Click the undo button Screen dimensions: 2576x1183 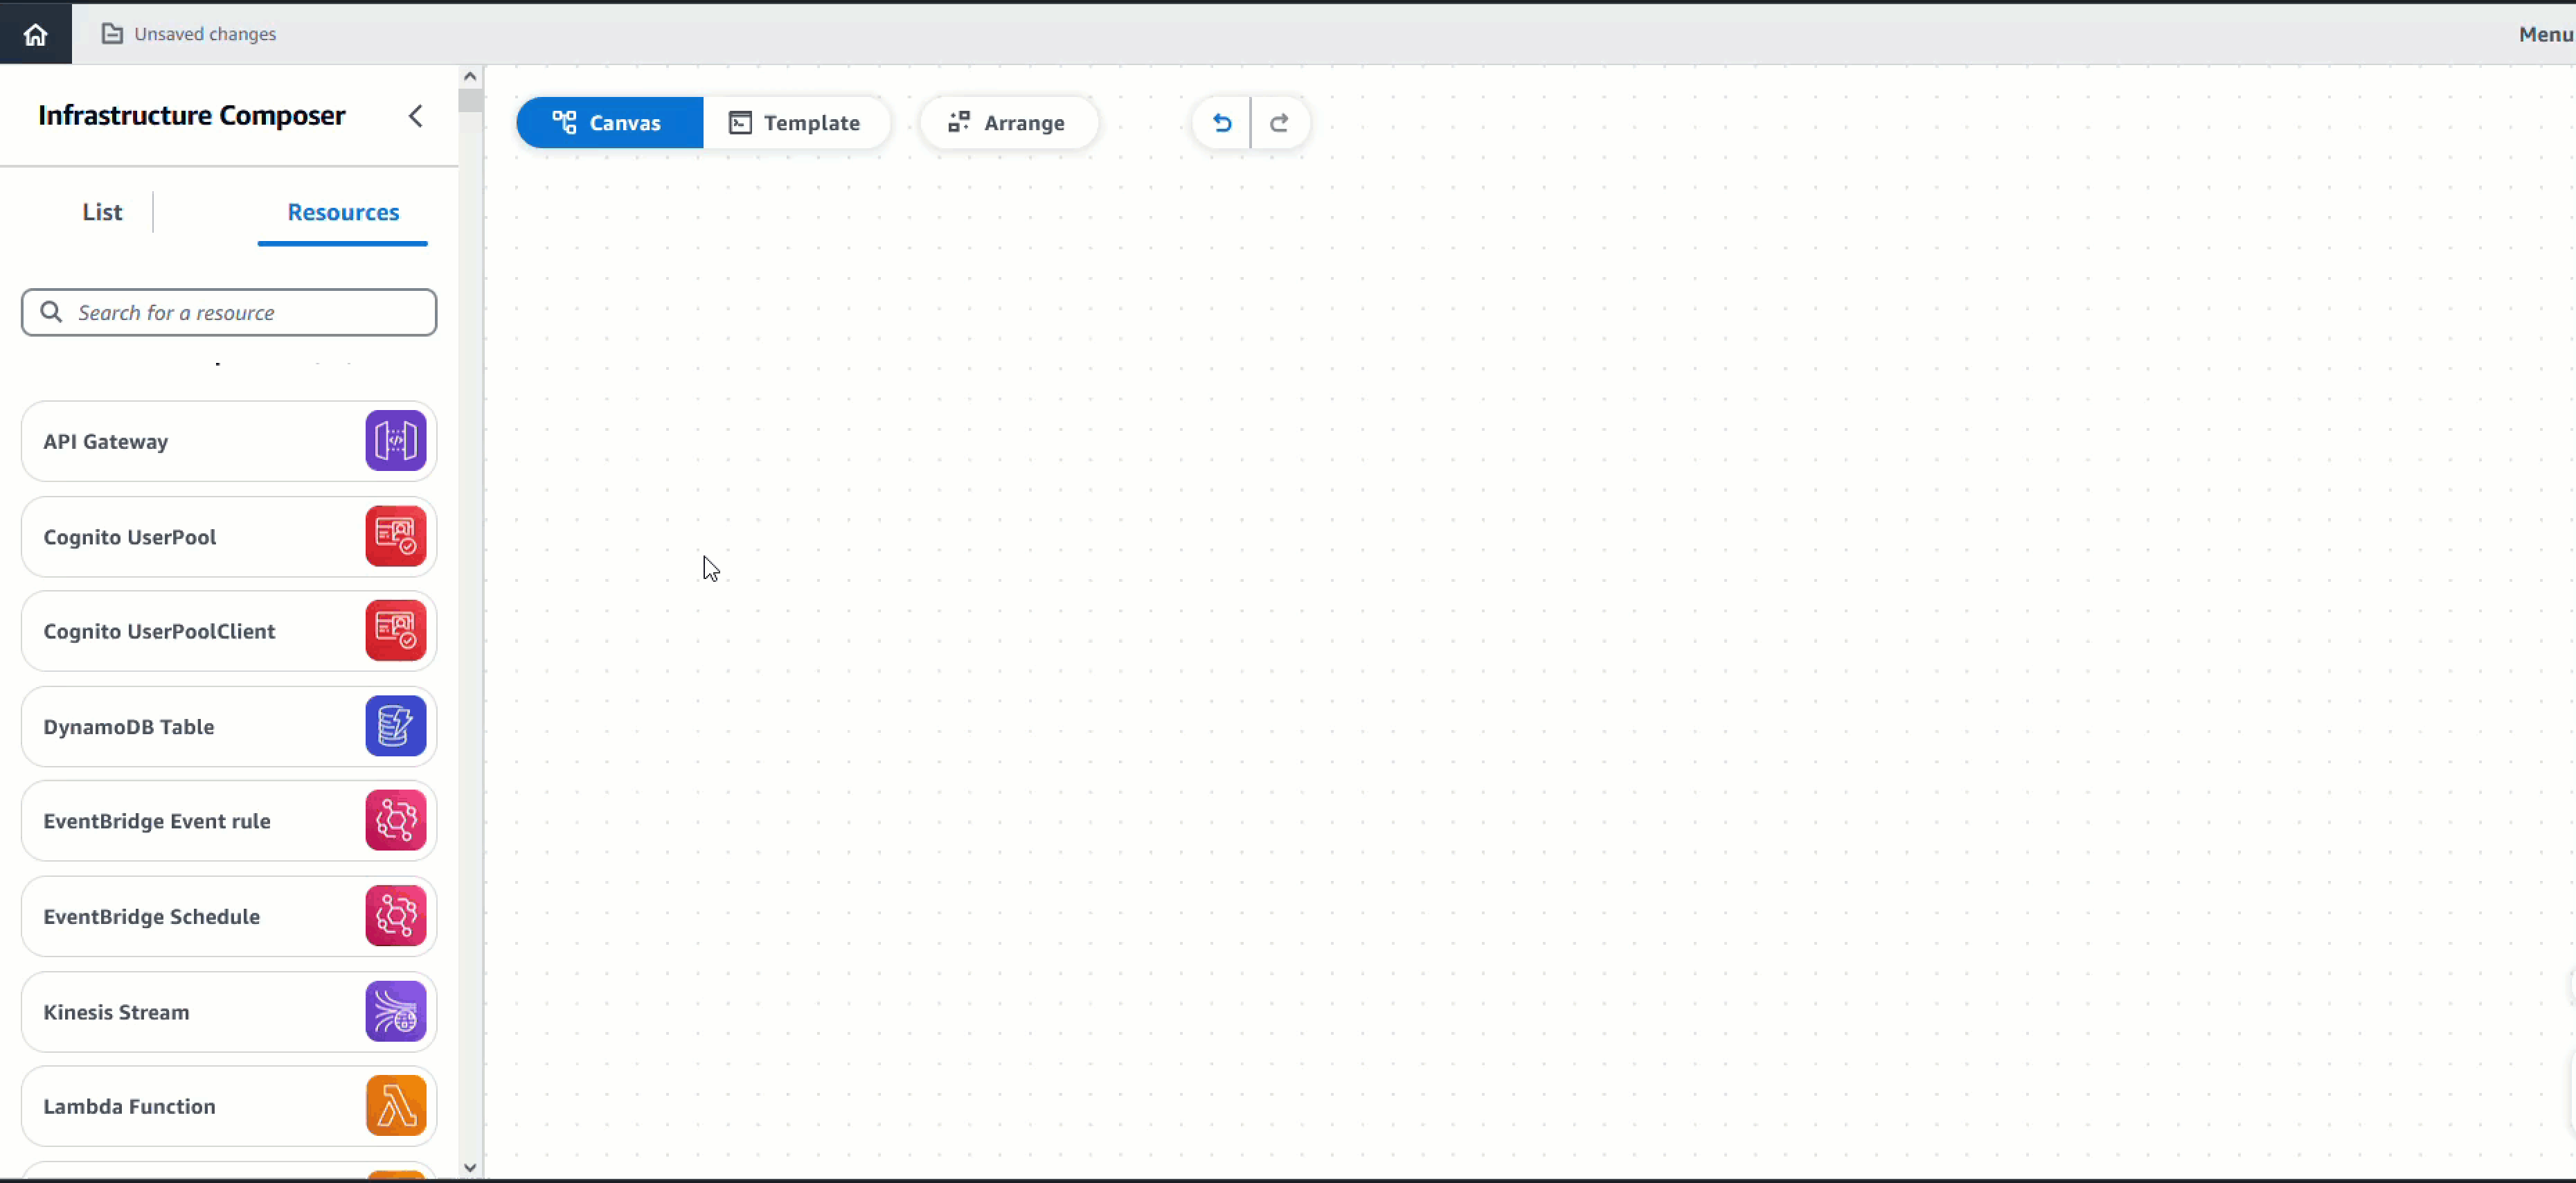(x=1222, y=122)
